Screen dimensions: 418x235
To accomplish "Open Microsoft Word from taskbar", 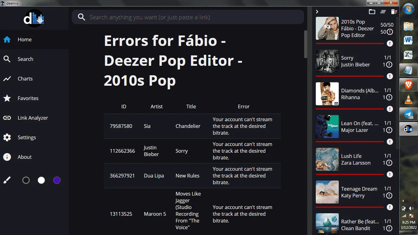I will pos(409,40).
